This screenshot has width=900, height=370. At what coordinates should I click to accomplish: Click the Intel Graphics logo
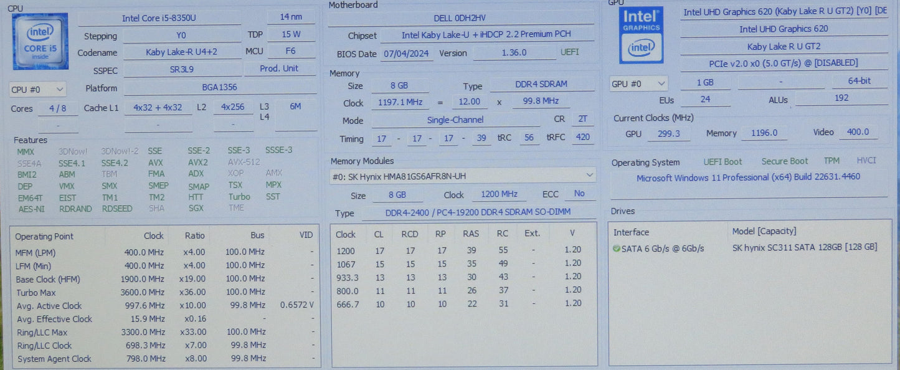641,36
